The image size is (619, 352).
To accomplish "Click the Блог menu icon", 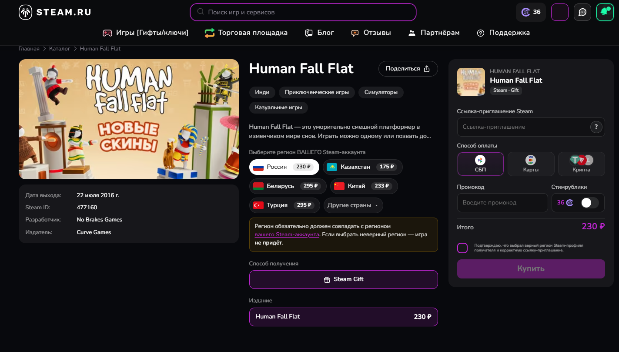I will pos(309,33).
